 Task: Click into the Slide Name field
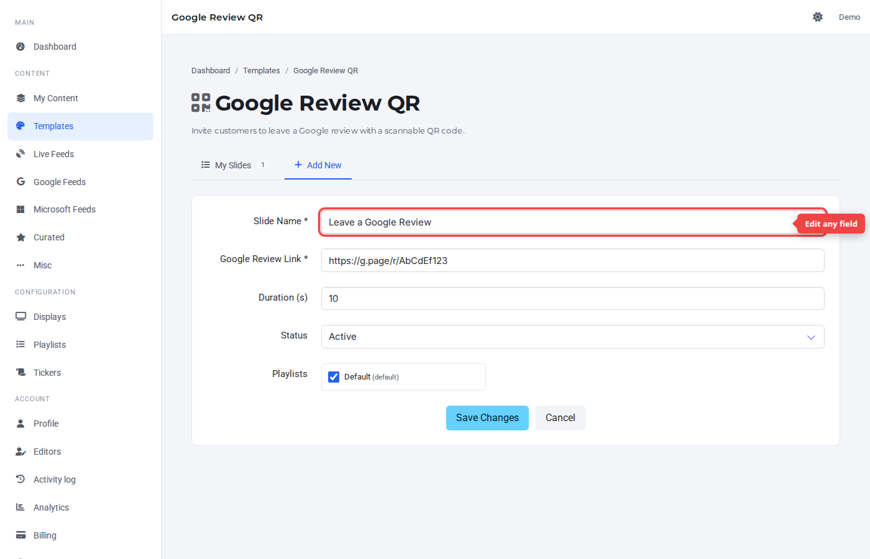coord(572,222)
